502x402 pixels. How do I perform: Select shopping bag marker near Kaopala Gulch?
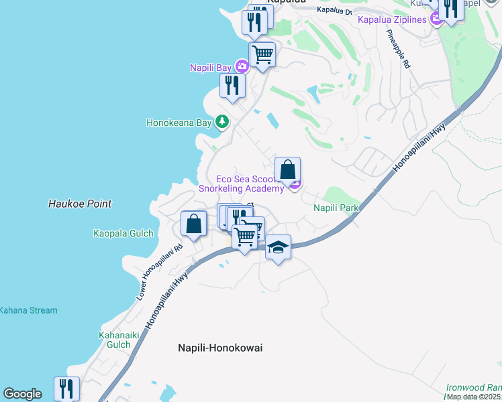pyautogui.click(x=194, y=223)
